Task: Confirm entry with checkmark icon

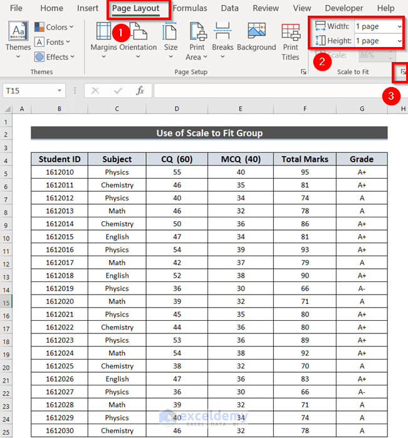Action: click(x=118, y=90)
